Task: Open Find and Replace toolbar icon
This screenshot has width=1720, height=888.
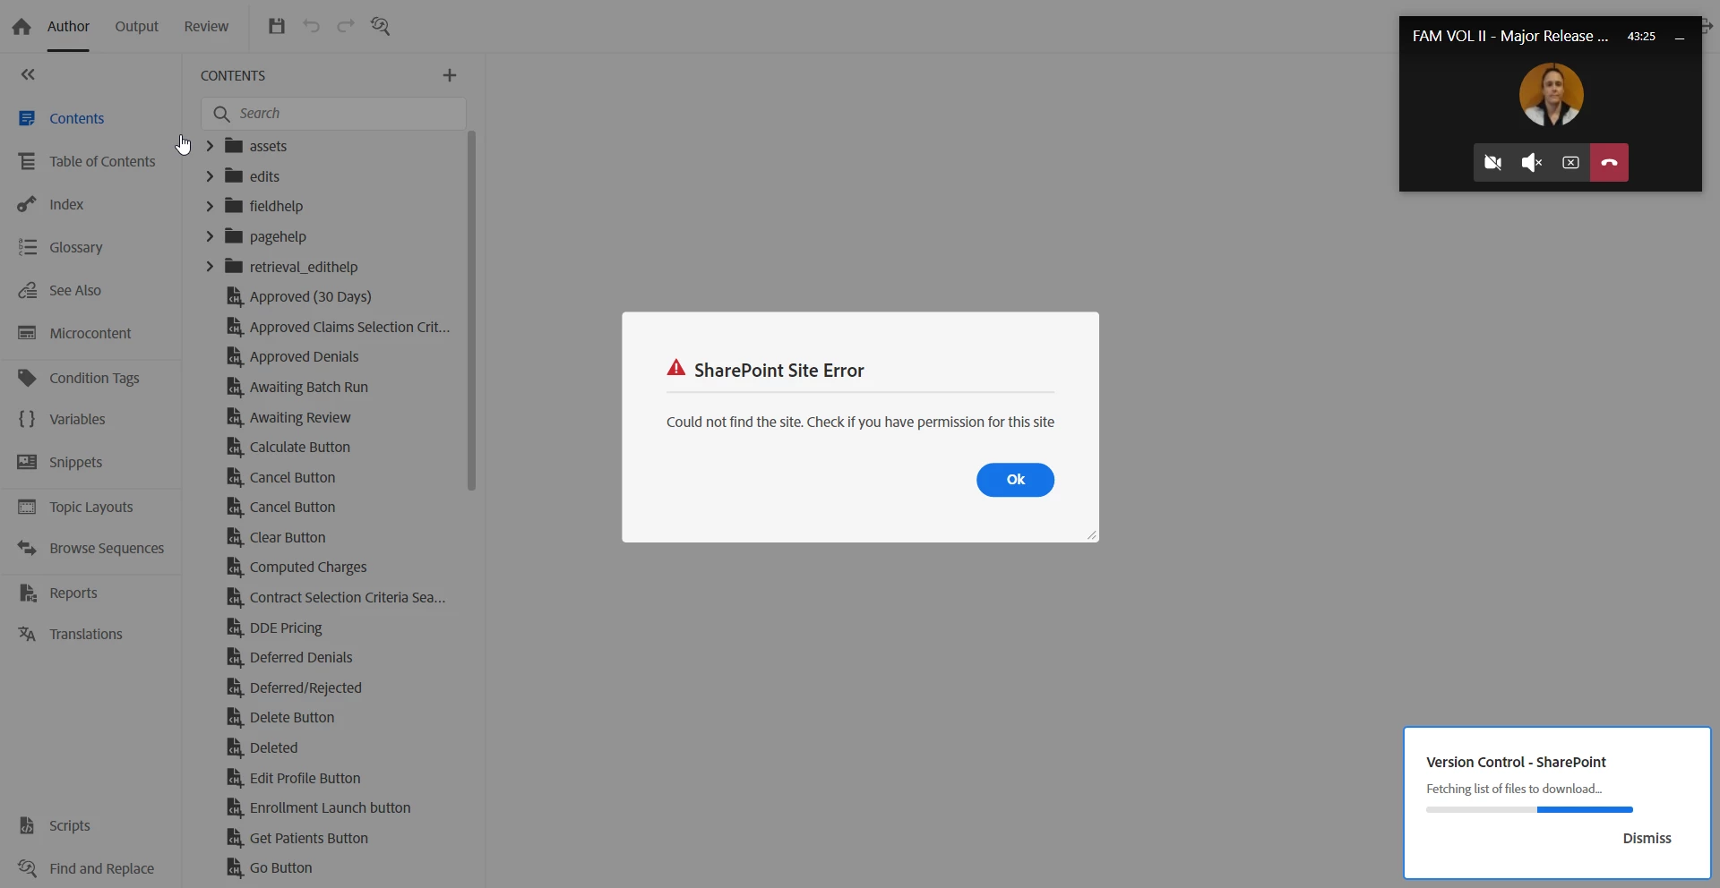Action: 381,26
